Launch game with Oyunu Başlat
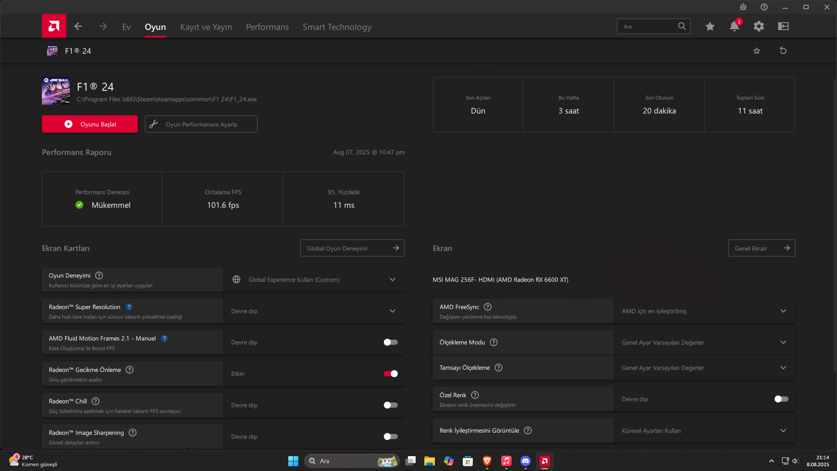This screenshot has width=837, height=471. point(90,124)
